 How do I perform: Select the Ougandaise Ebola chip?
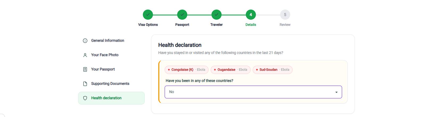point(231,70)
